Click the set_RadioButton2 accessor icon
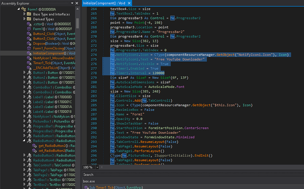Viewport: 304px width, 189px height. click(x=34, y=151)
